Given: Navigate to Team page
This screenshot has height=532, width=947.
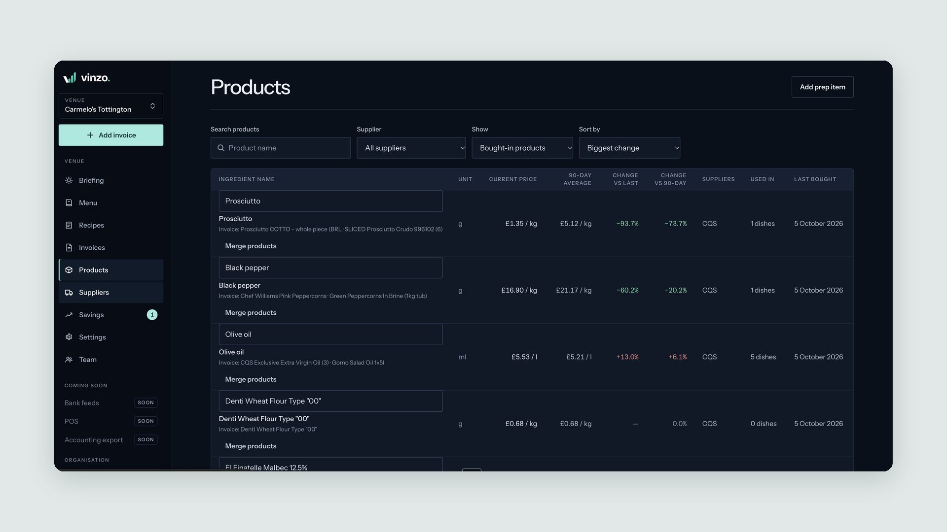Looking at the screenshot, I should click(x=111, y=360).
